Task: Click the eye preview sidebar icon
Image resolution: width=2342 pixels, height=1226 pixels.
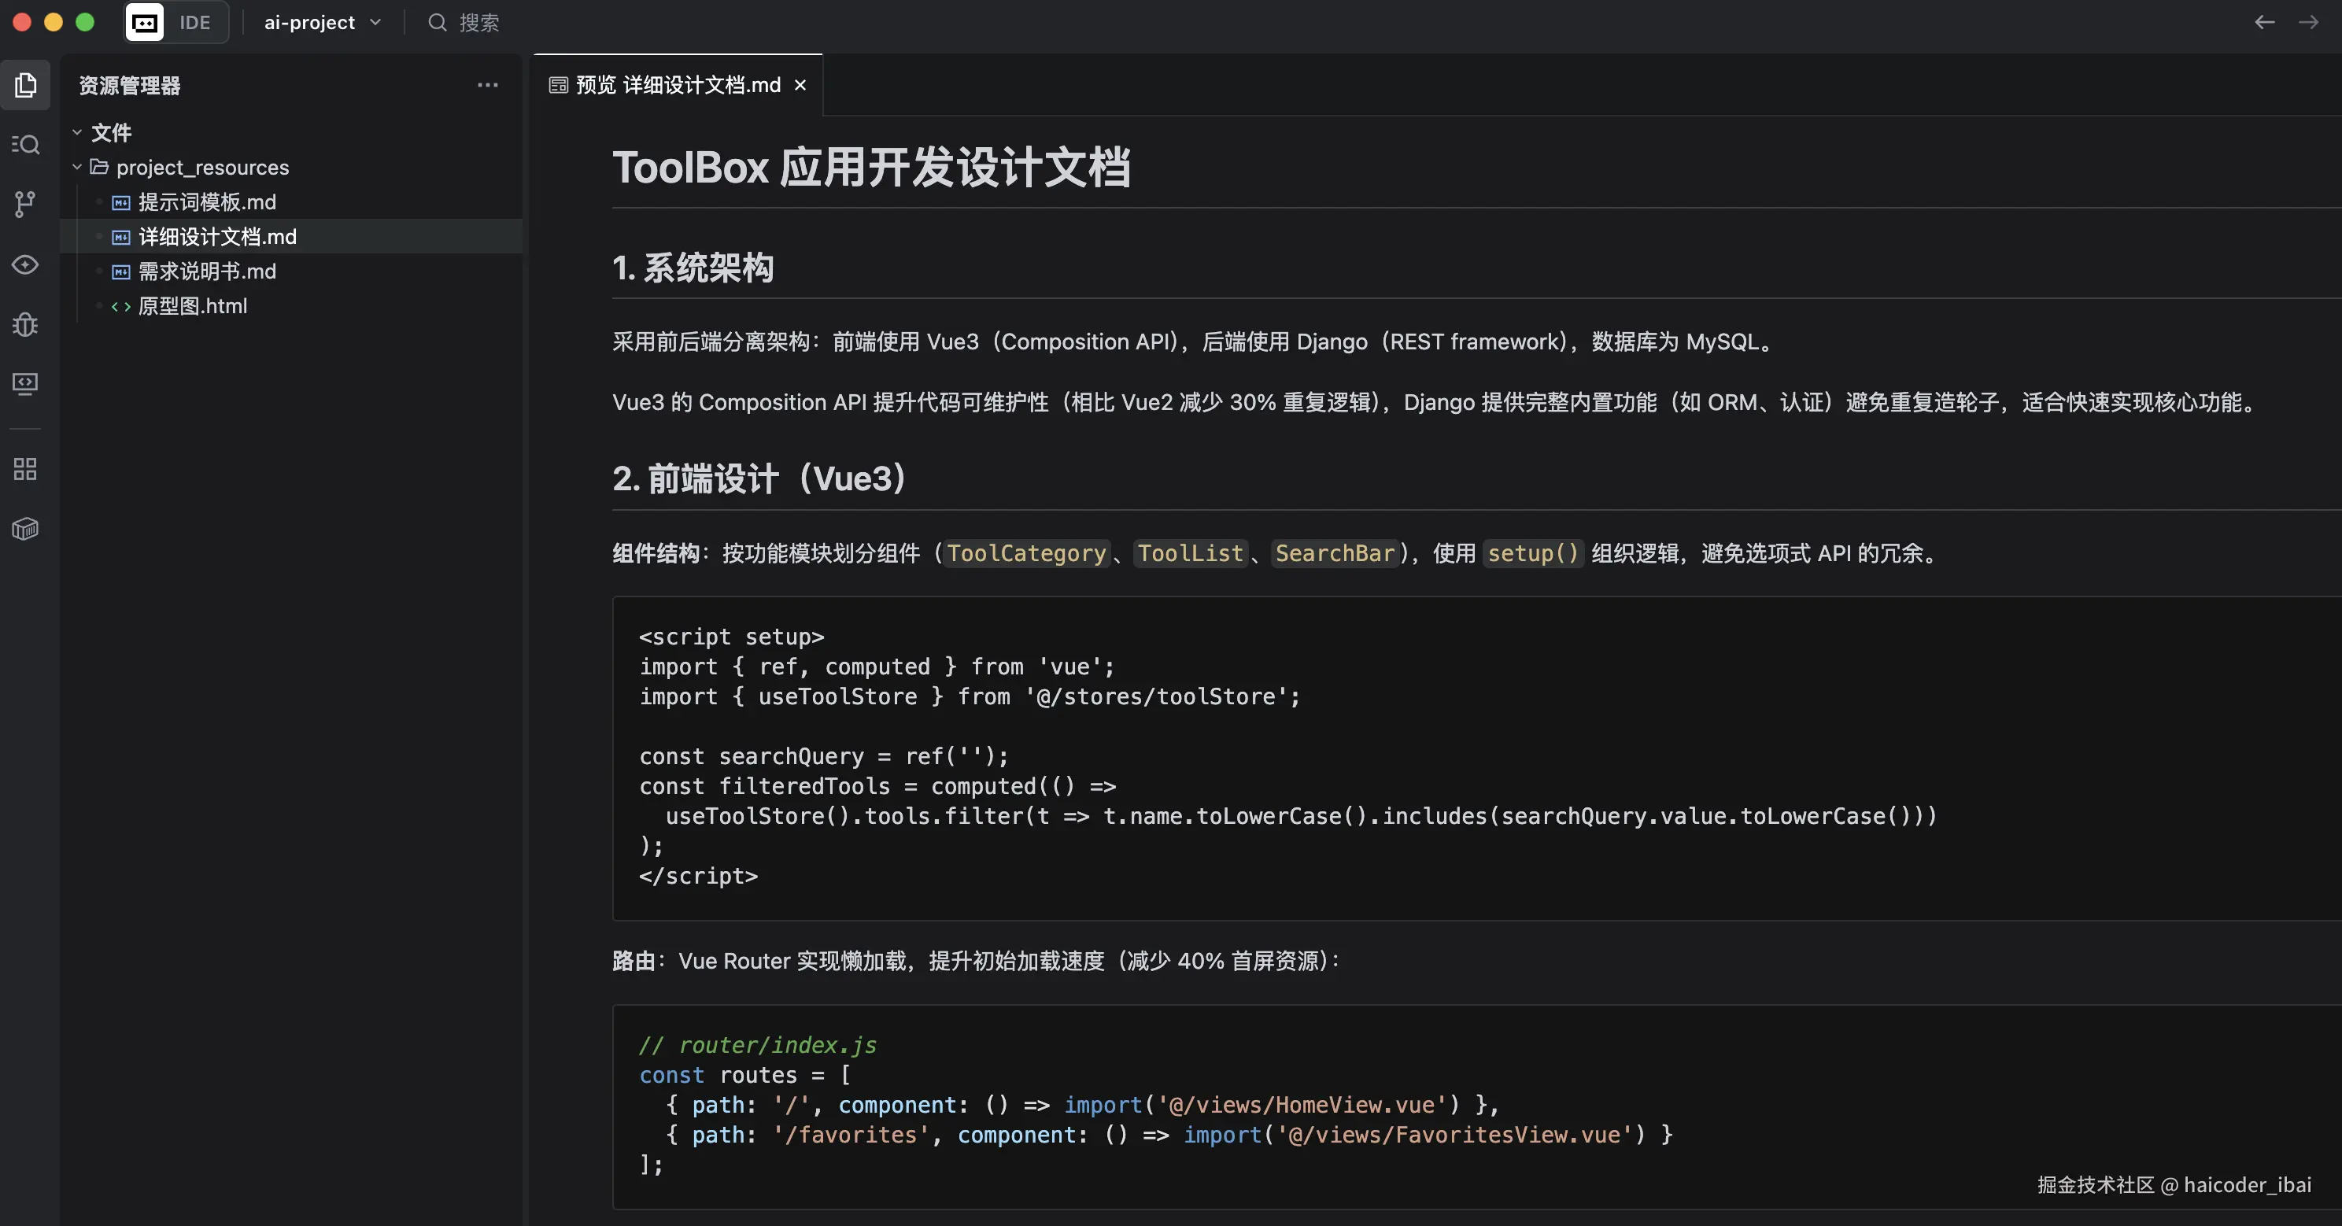Action: (25, 264)
